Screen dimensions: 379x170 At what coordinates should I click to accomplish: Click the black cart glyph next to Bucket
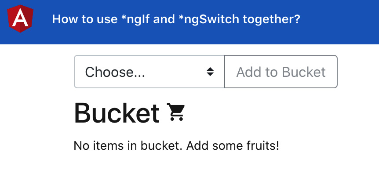coord(176,112)
